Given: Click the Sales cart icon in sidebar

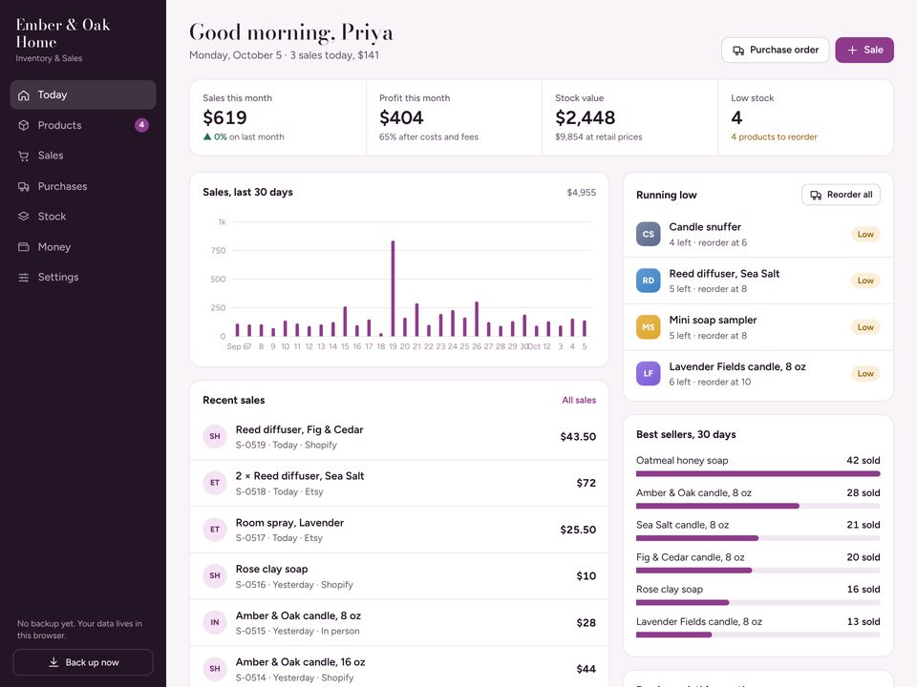Looking at the screenshot, I should 23,156.
